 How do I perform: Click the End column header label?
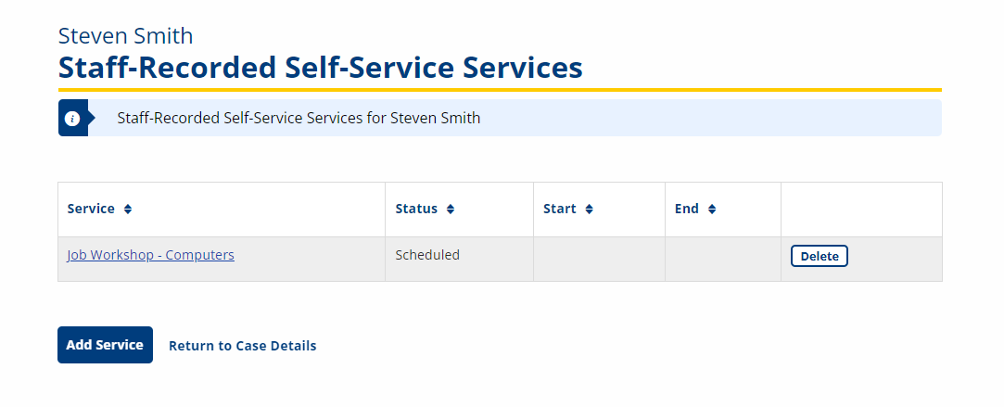click(686, 209)
